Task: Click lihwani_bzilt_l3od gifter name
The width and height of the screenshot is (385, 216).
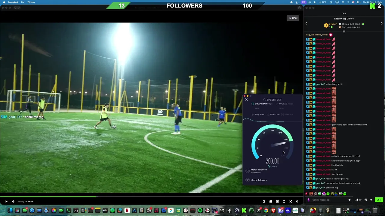Action: 351,24
